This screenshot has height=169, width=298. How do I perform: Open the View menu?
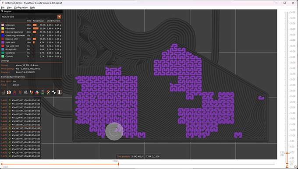coord(9,7)
